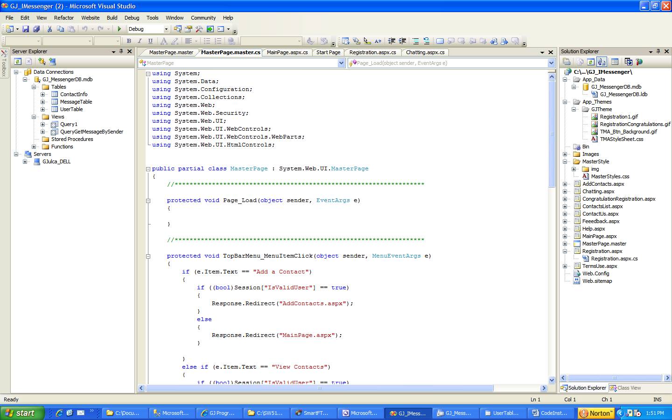
Task: Click the Cut scissors icon
Action: [49, 29]
